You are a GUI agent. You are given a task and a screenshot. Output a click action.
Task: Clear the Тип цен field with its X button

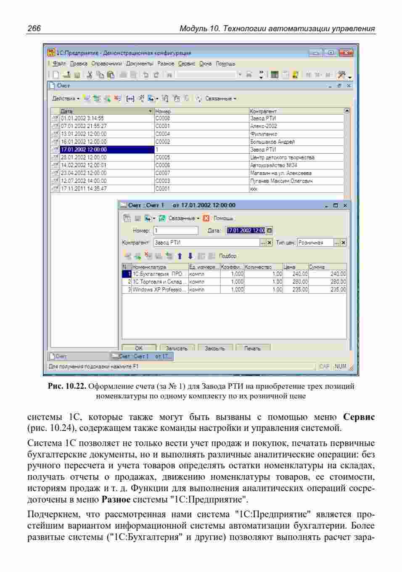click(344, 243)
